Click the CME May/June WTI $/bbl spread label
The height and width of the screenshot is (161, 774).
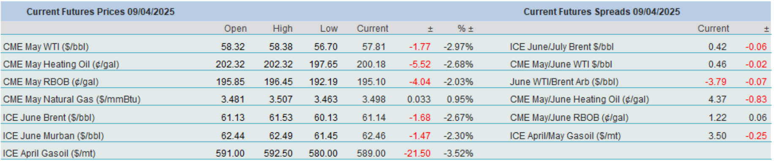561,64
